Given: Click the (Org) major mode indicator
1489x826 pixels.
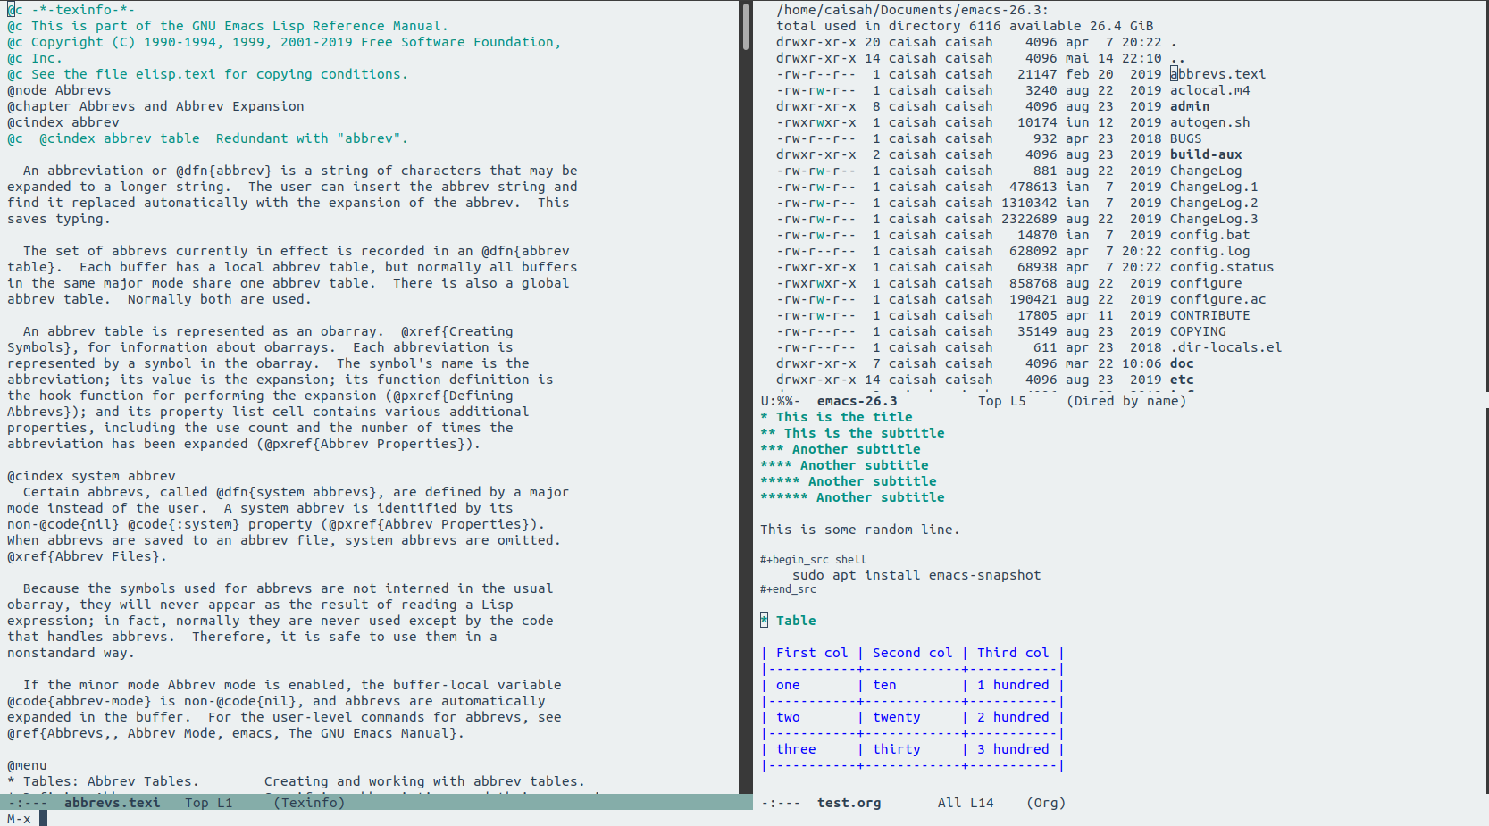Looking at the screenshot, I should (1046, 803).
